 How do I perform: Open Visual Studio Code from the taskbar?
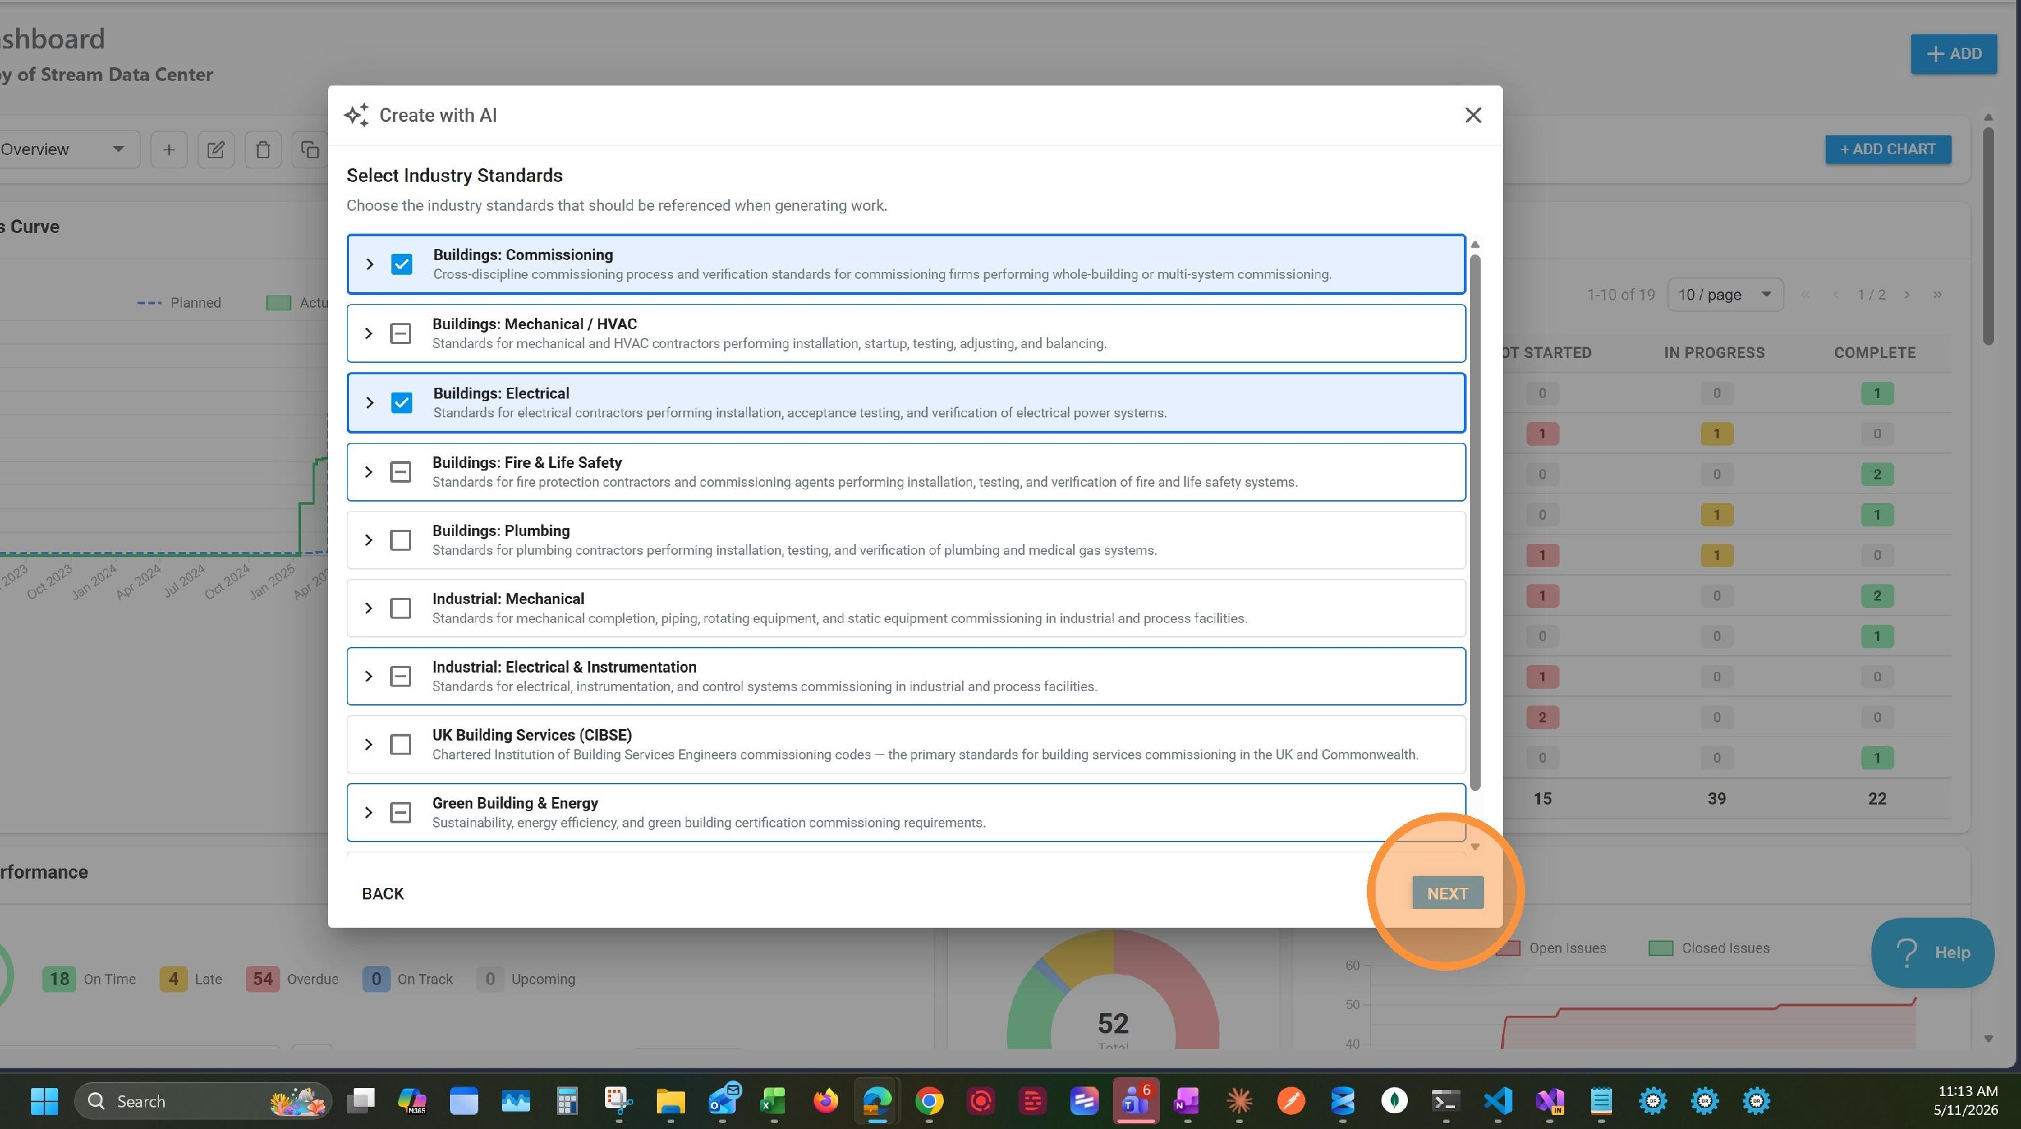click(1498, 1101)
